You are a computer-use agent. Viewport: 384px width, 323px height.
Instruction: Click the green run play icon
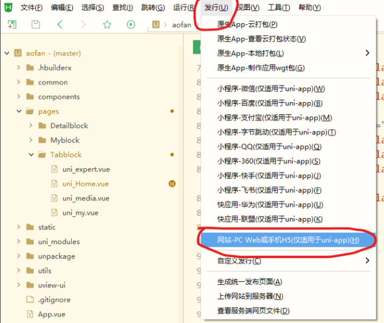click(x=131, y=24)
